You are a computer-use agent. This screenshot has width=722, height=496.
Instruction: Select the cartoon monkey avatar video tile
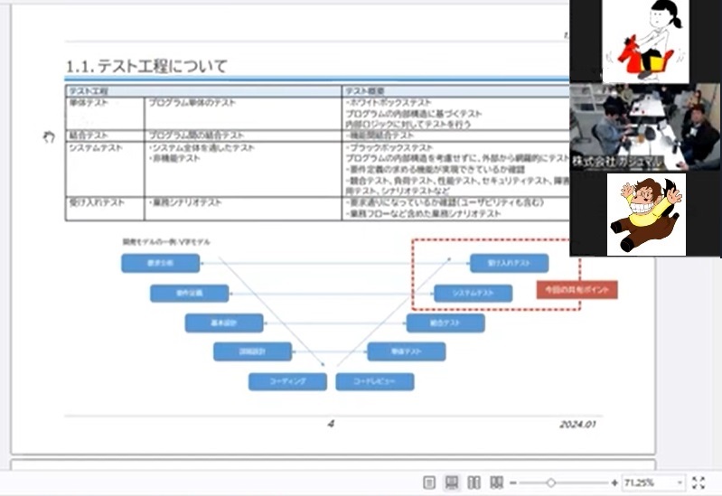[645, 213]
